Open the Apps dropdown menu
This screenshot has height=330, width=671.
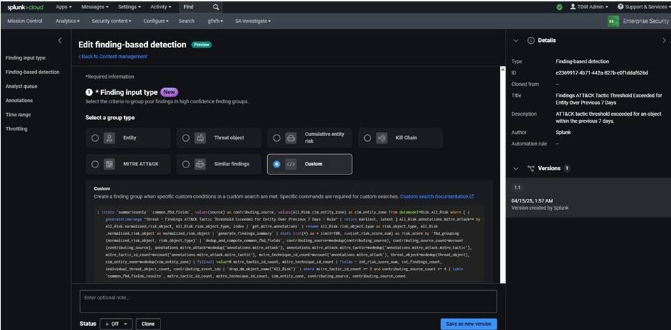coord(63,7)
